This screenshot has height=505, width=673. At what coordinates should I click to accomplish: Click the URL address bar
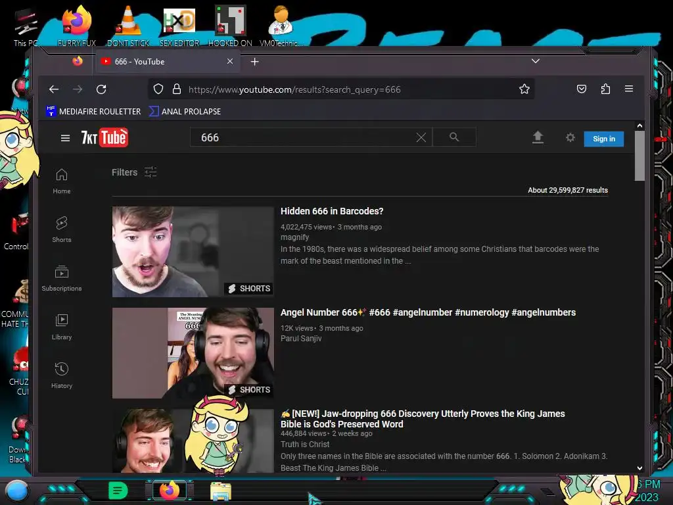(x=341, y=89)
